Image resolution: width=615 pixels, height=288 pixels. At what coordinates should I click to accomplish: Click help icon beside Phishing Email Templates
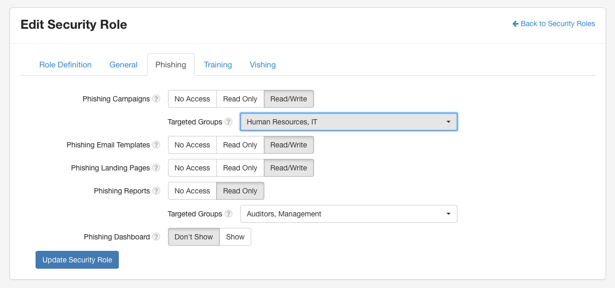(x=156, y=145)
